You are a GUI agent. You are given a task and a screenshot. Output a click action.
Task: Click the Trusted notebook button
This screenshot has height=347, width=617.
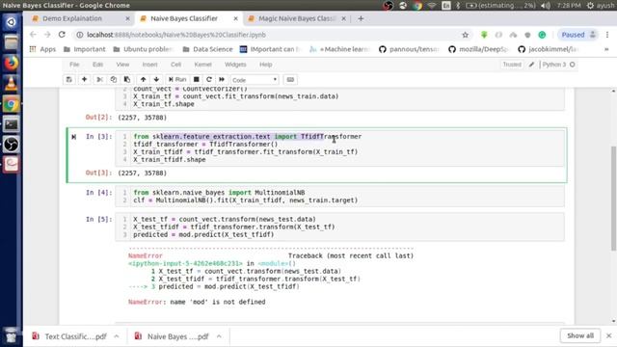pos(512,65)
